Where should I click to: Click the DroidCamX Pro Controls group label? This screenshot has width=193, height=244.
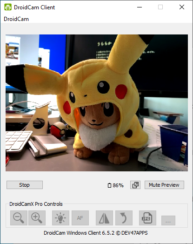(36, 204)
